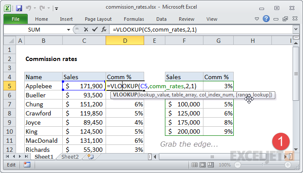Viewport: 303px width, 173px height.
Task: Click the Select All corner triangle
Action: pyautogui.click(x=10, y=41)
